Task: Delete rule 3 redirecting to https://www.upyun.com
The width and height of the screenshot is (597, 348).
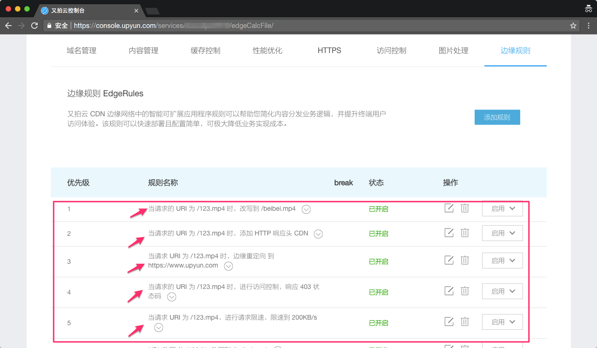Action: pos(465,260)
